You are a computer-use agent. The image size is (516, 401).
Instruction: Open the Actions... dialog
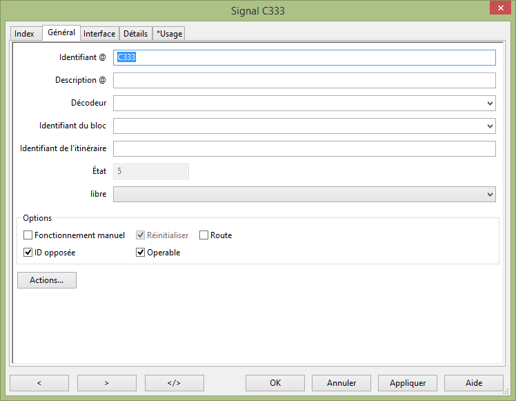tap(46, 280)
